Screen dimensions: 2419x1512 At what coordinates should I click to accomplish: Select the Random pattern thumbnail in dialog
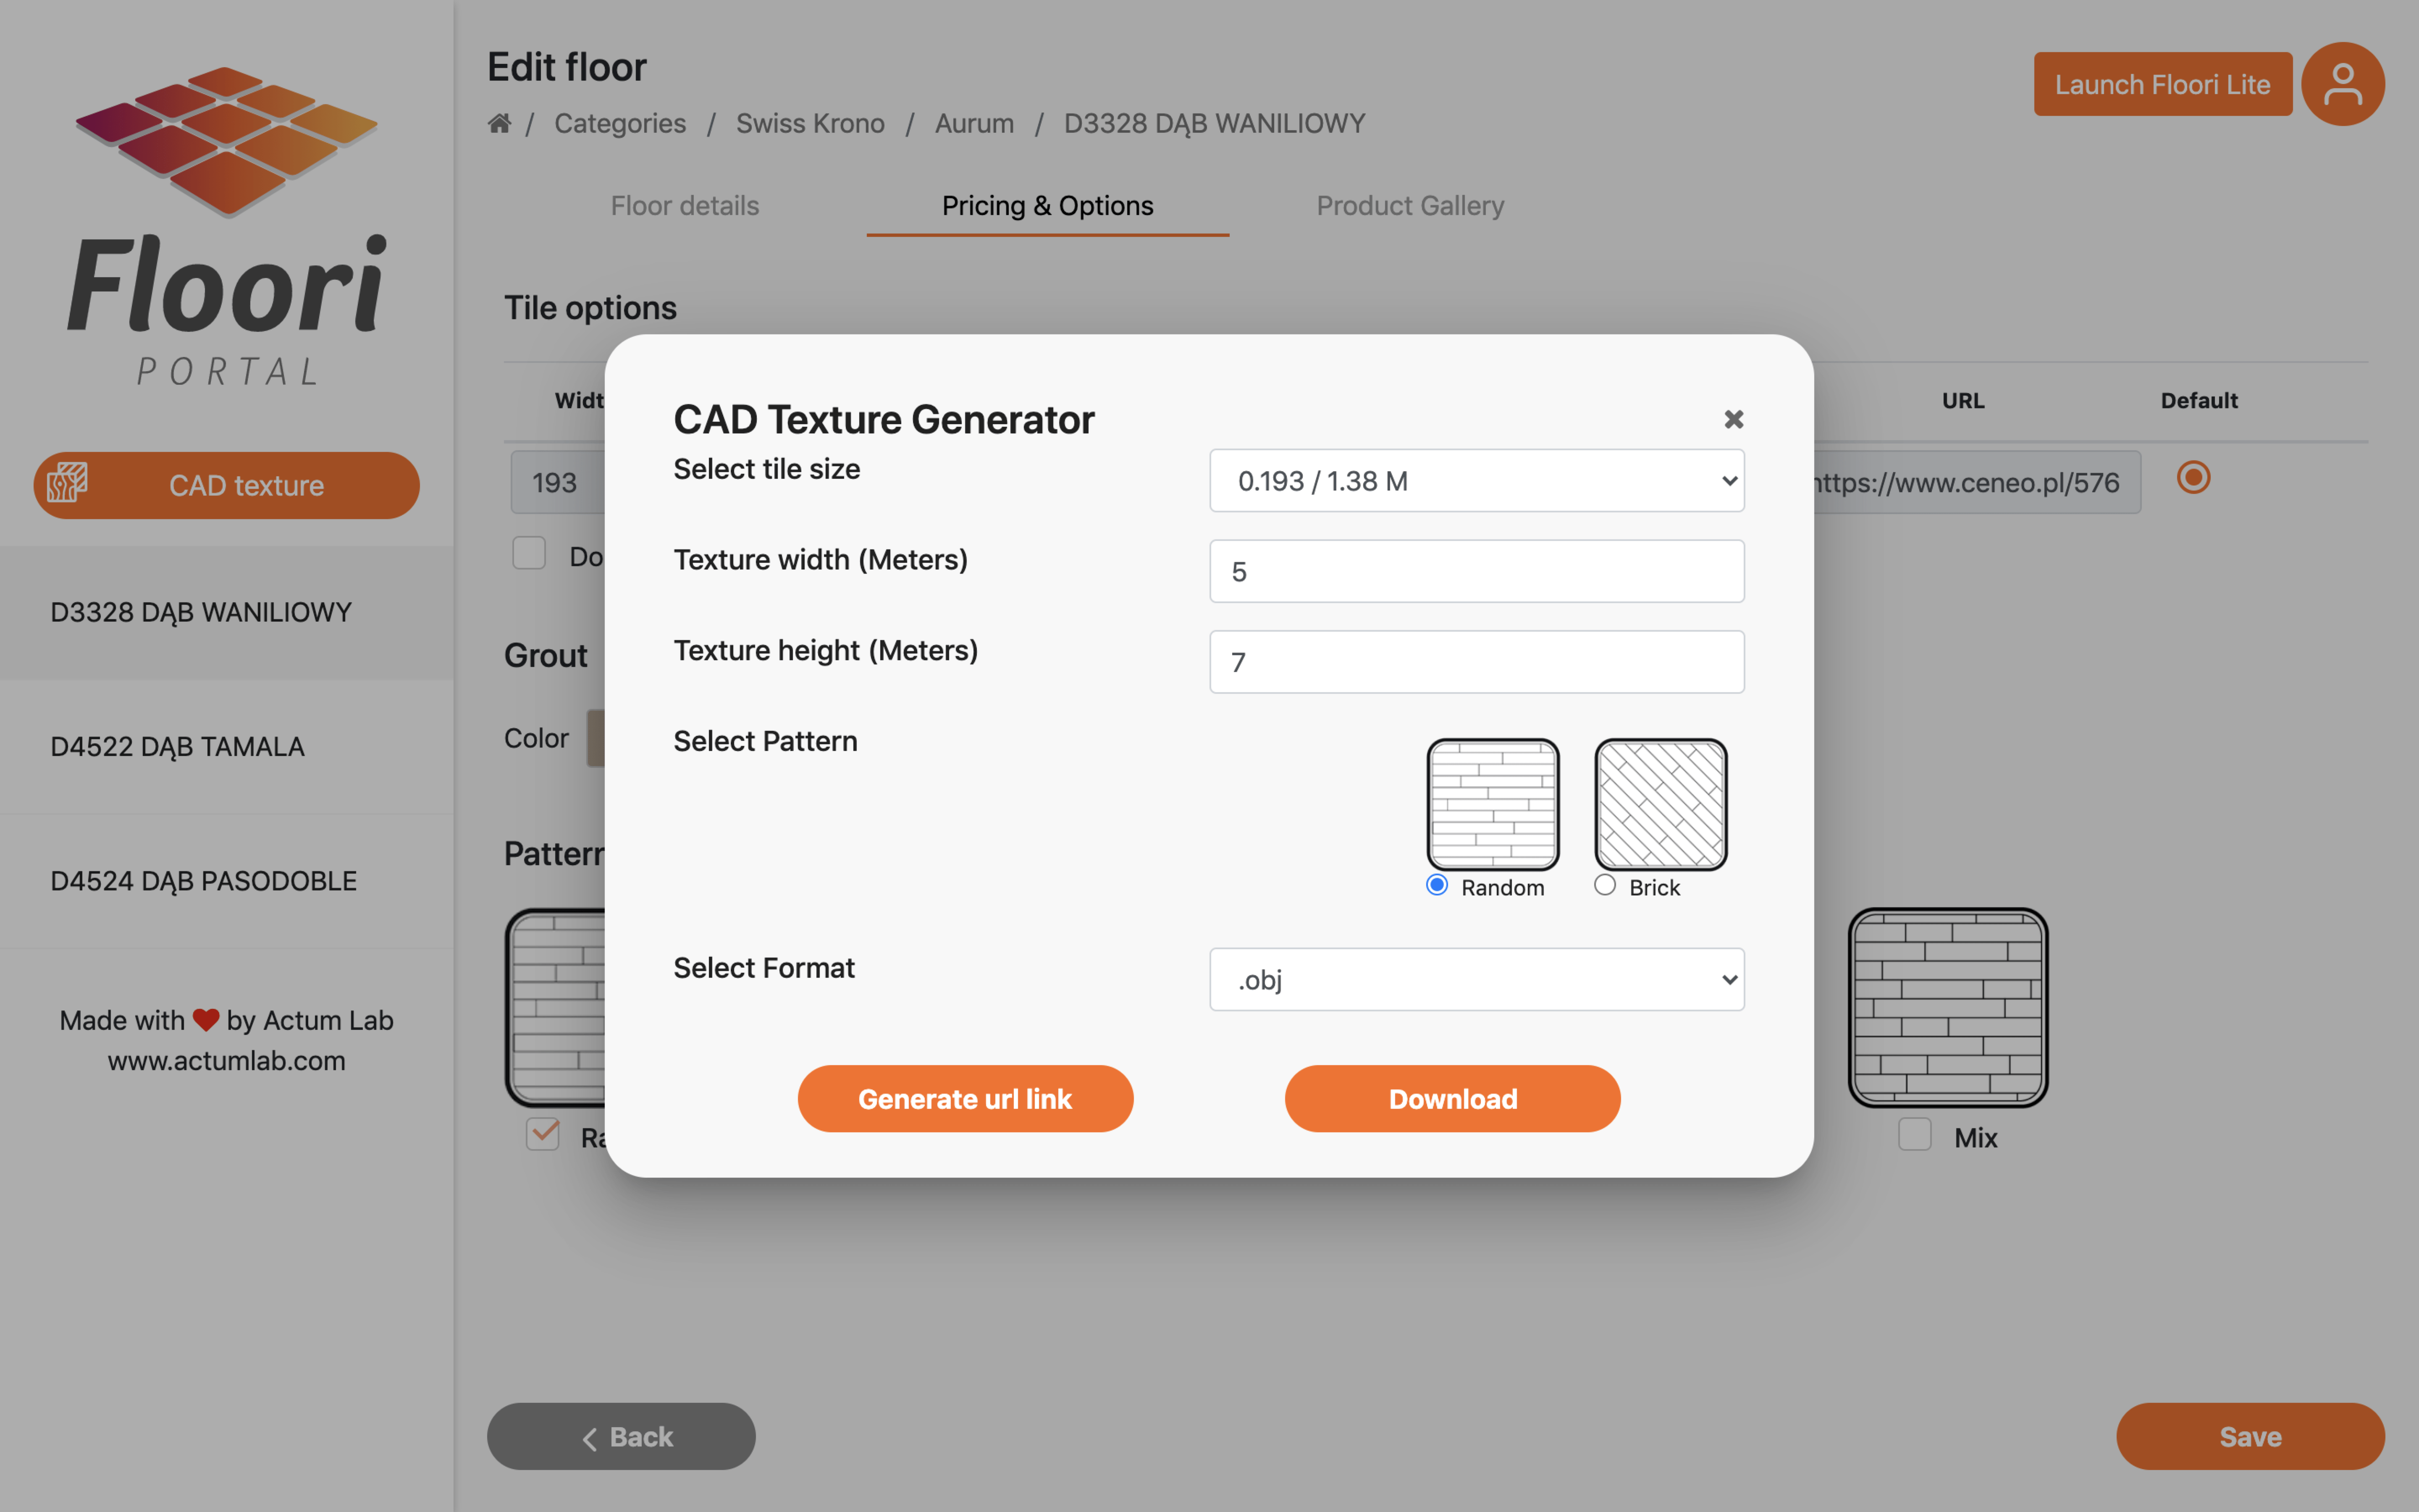pyautogui.click(x=1493, y=804)
